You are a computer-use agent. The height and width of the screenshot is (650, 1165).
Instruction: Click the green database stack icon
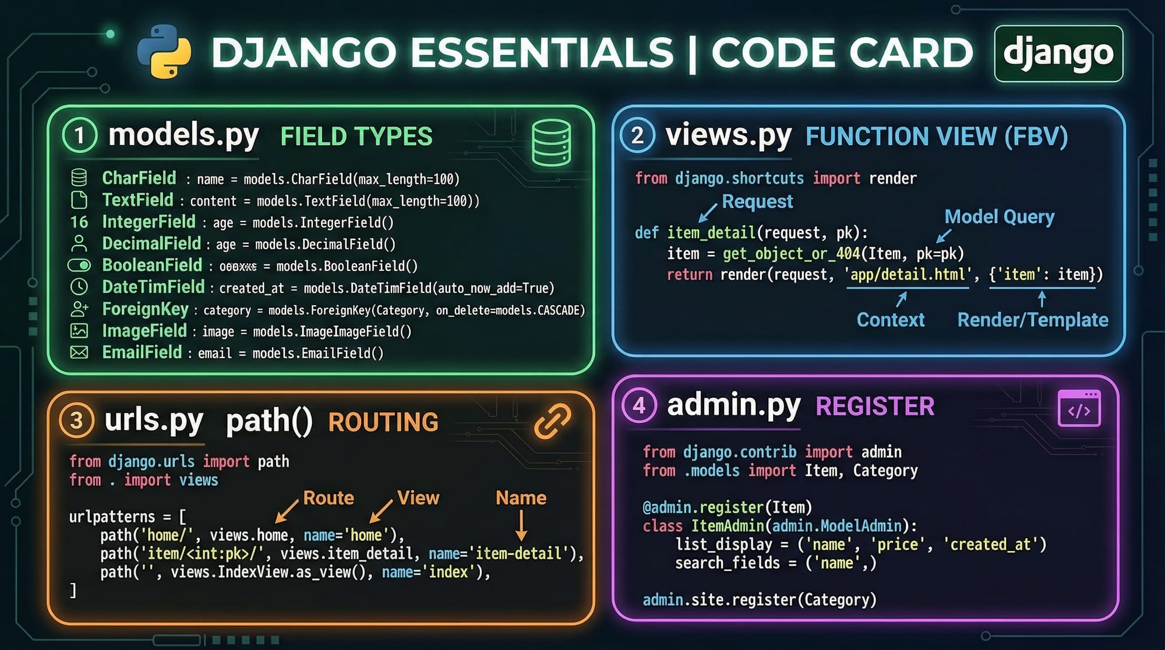(x=551, y=143)
